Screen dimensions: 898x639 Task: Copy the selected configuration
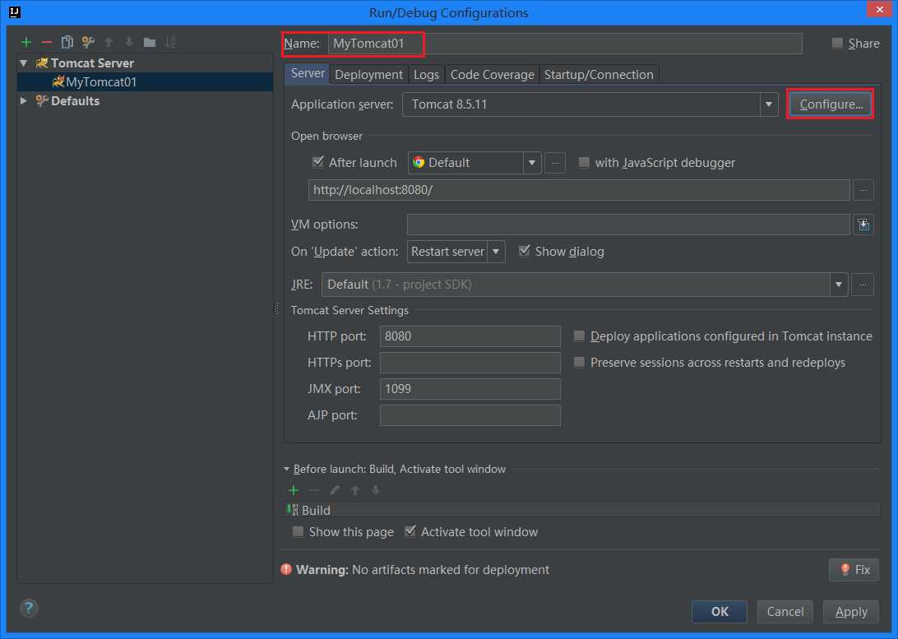point(67,42)
